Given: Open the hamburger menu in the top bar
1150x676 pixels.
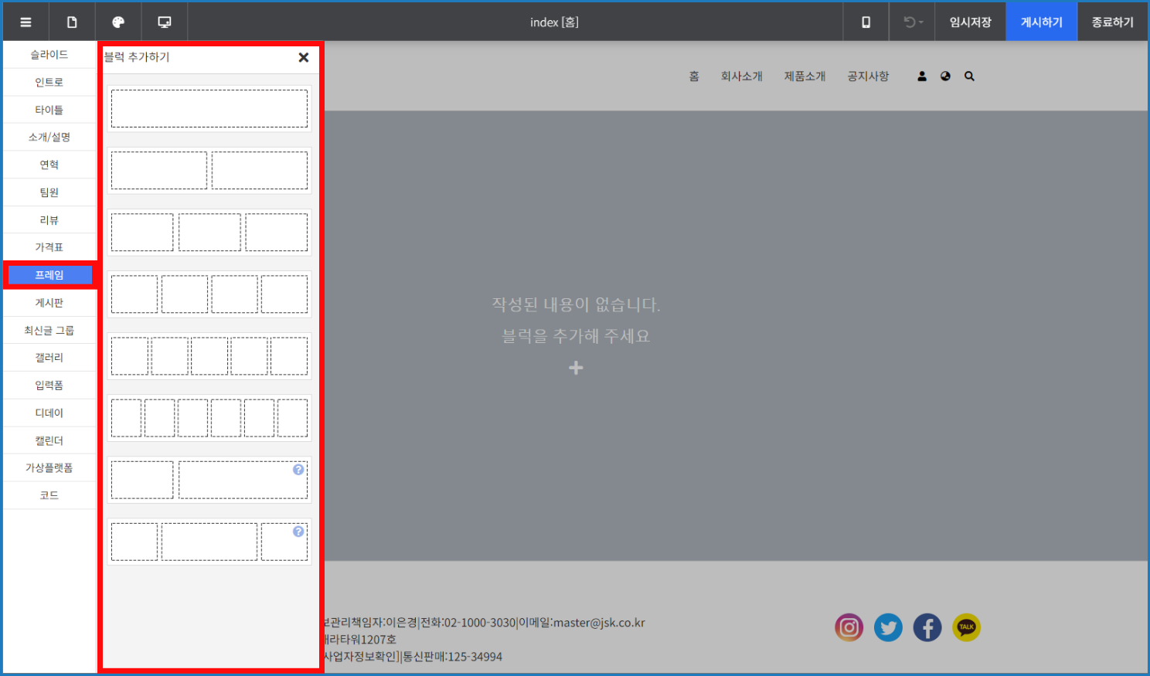Looking at the screenshot, I should pos(26,22).
